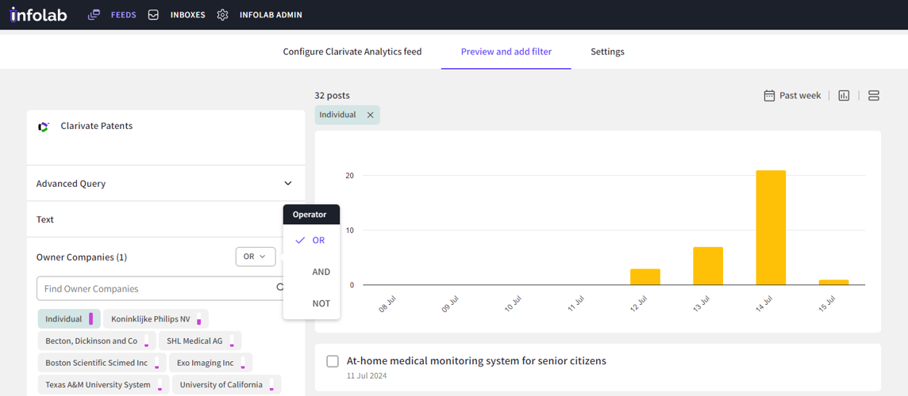Remove the Individual filter chip

click(370, 115)
